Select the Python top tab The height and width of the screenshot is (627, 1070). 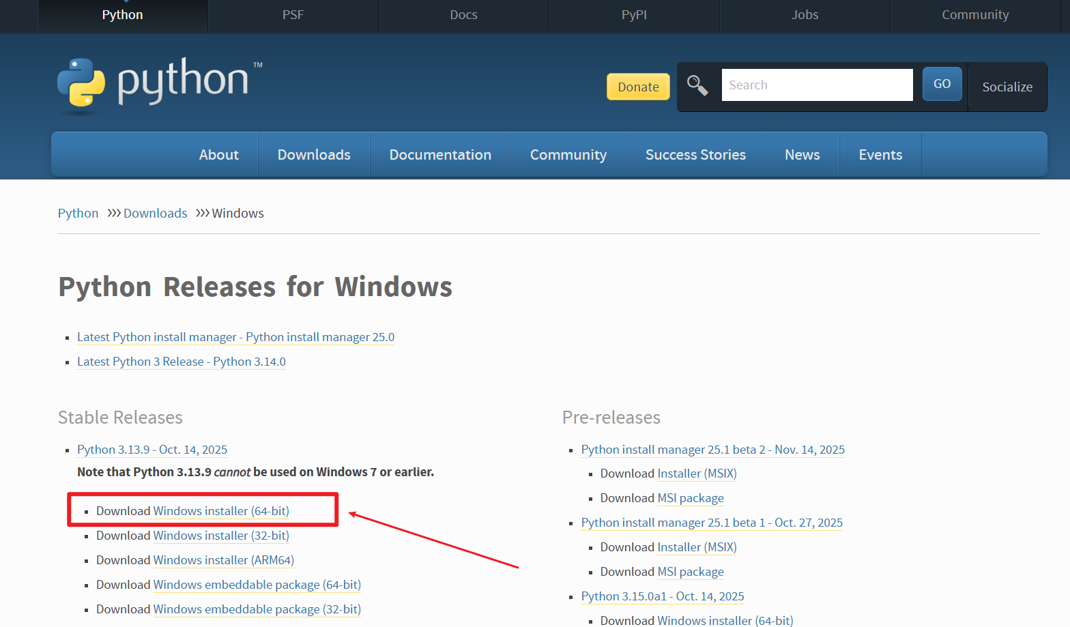pyautogui.click(x=122, y=15)
